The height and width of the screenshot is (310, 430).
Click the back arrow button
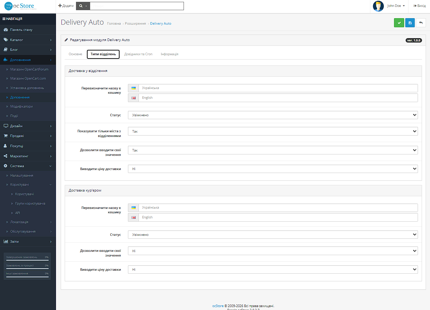[x=421, y=23]
